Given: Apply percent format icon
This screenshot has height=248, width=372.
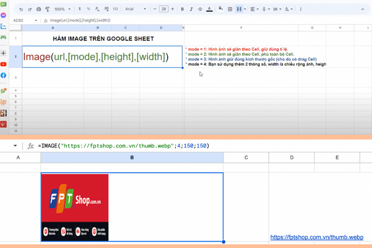Looking at the screenshot, I should [x=88, y=9].
